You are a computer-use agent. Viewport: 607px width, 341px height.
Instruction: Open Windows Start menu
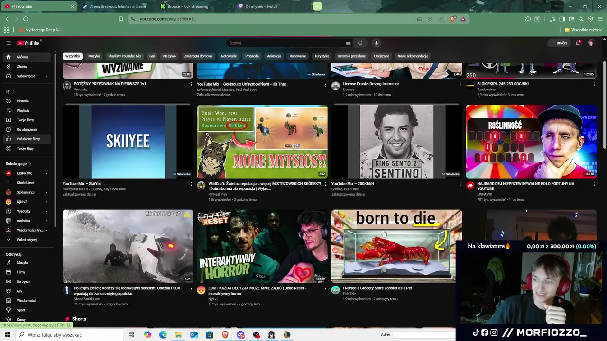[x=7, y=335]
